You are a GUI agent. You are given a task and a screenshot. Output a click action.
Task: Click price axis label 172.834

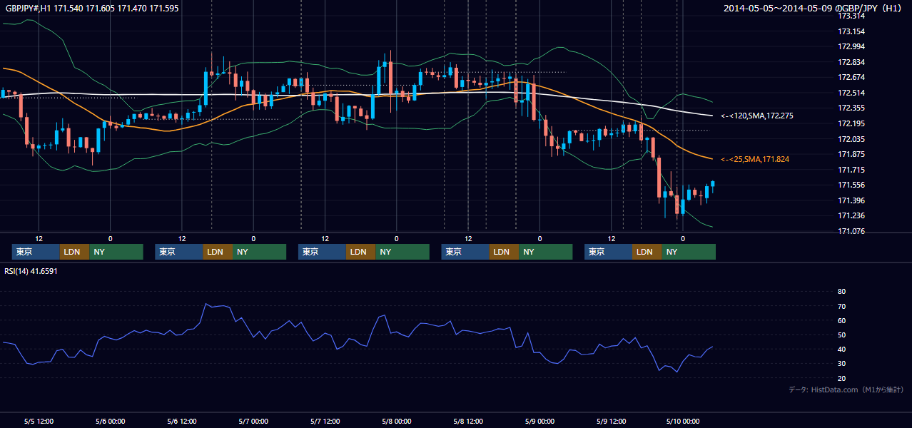click(x=851, y=62)
